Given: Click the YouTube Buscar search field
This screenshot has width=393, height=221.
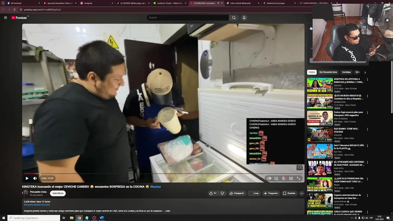Looking at the screenshot, I should pos(188,17).
